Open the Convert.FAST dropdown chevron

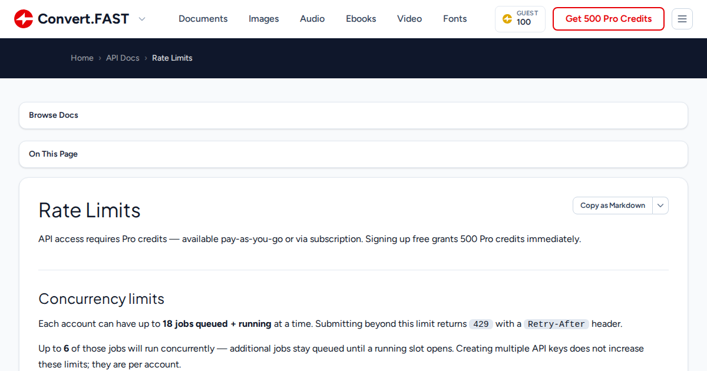coord(142,19)
